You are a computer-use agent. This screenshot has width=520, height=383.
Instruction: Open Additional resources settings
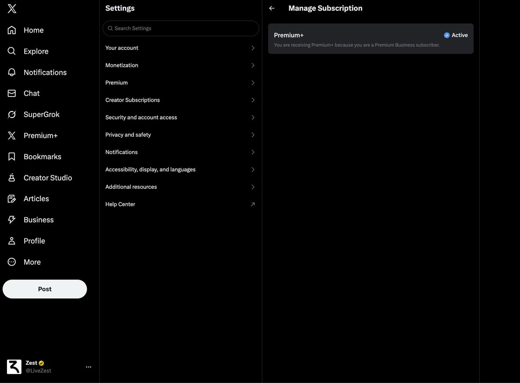coord(181,187)
